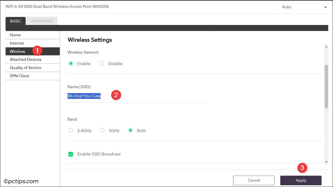Image resolution: width=333 pixels, height=187 pixels.
Task: Click the WAX204 device title text
Action: coord(57,6)
